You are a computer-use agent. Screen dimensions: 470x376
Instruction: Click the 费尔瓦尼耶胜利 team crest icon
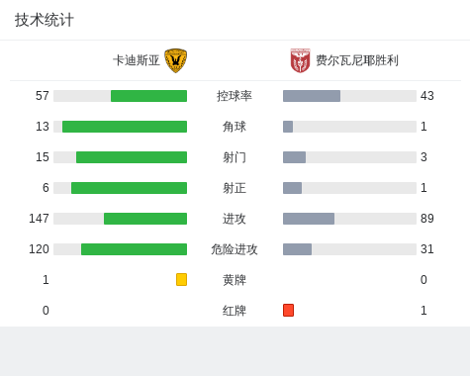pyautogui.click(x=300, y=60)
